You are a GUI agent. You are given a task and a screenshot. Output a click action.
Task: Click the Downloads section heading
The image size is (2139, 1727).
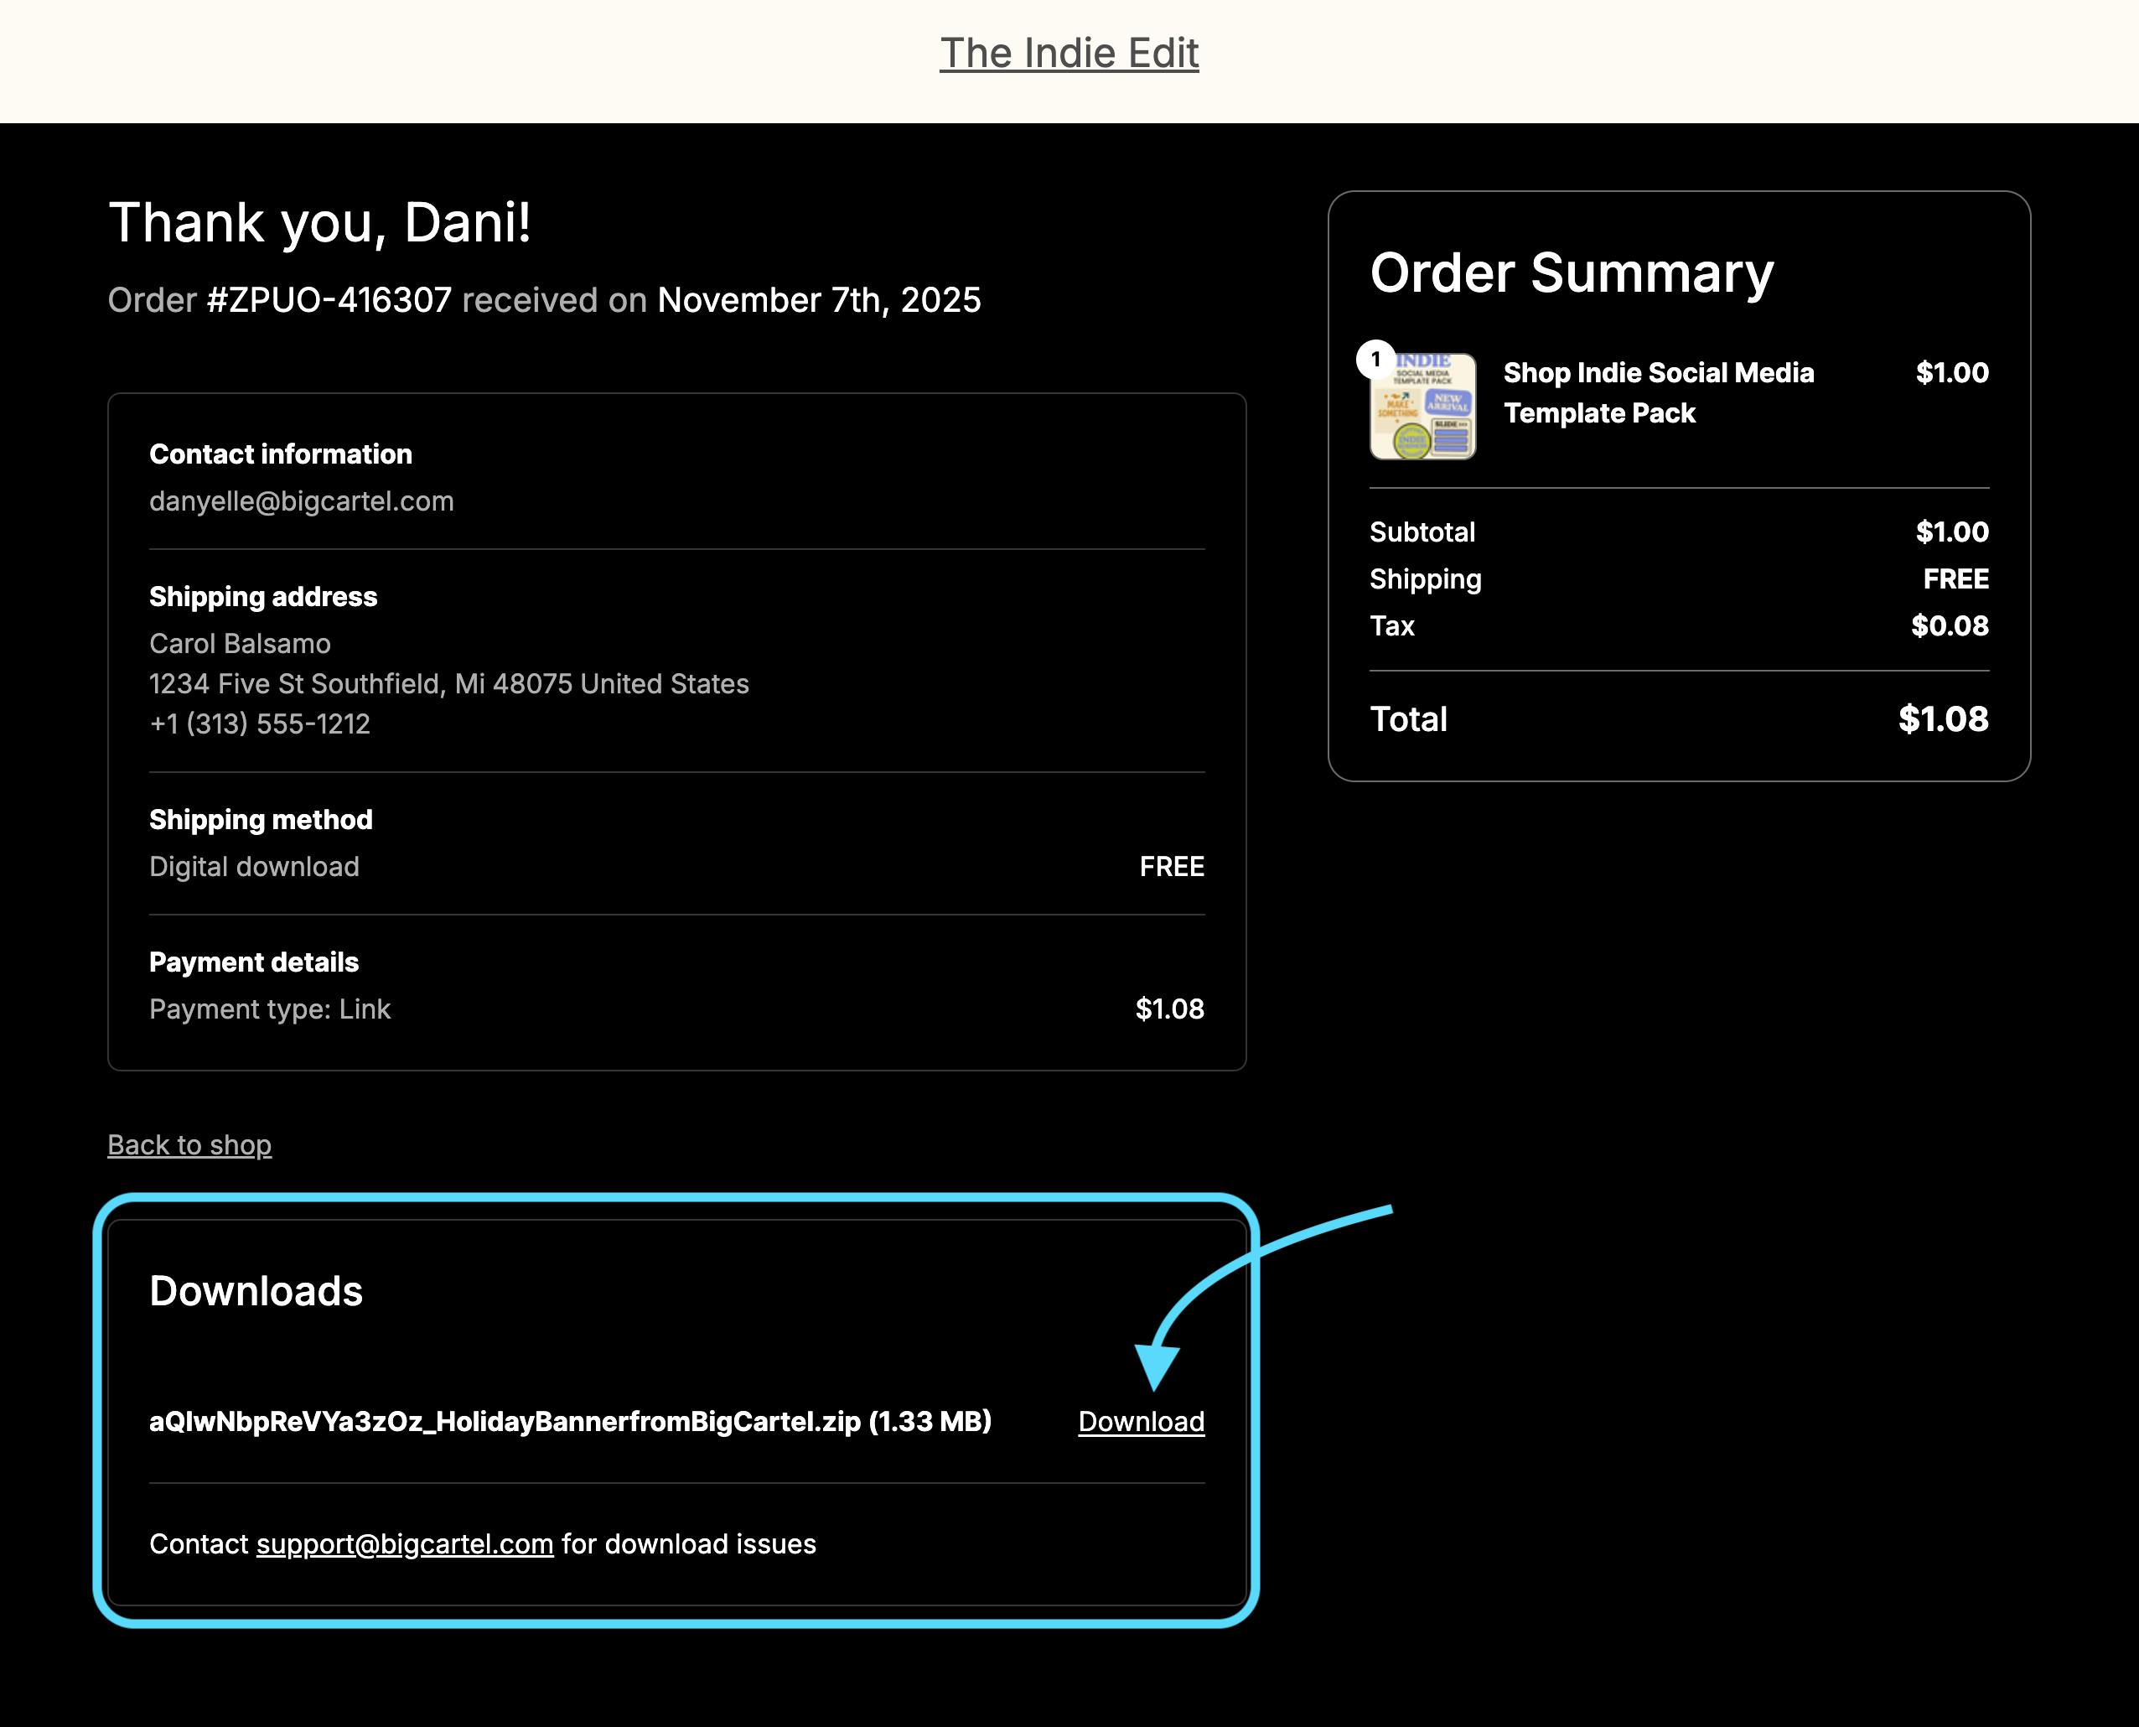click(256, 1291)
